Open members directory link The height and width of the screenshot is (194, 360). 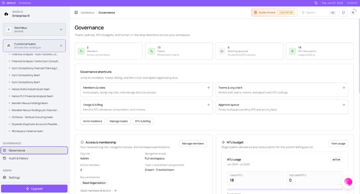click(98, 190)
